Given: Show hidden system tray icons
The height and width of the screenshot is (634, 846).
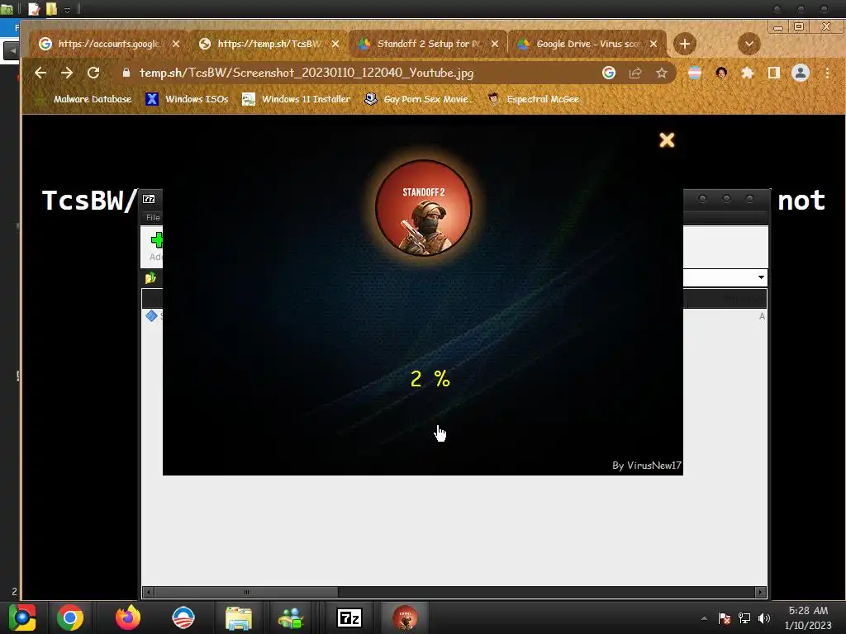Looking at the screenshot, I should [704, 618].
